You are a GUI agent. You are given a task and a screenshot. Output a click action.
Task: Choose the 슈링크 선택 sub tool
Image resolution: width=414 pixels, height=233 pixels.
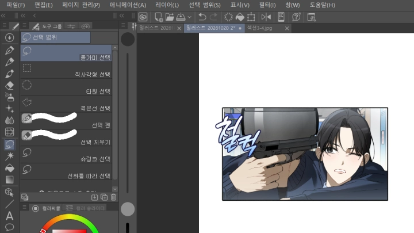pos(66,155)
